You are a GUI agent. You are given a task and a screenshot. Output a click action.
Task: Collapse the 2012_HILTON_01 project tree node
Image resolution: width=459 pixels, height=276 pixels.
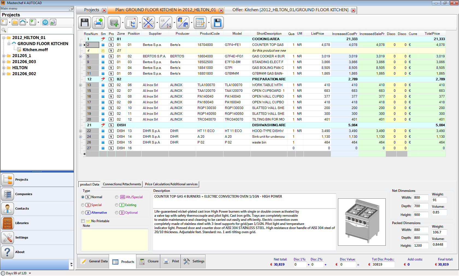(4, 38)
